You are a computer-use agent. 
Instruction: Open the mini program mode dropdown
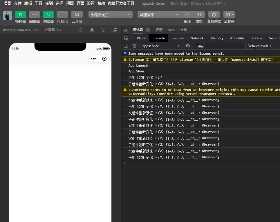[110, 15]
